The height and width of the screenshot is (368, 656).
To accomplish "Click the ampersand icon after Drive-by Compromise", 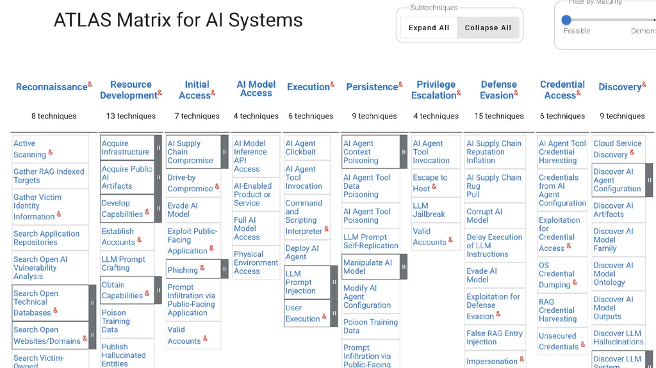I will (x=217, y=186).
